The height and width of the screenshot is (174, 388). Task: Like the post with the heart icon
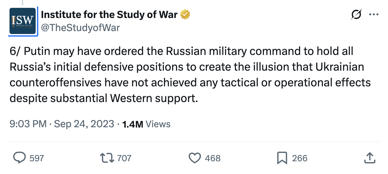coord(195,158)
